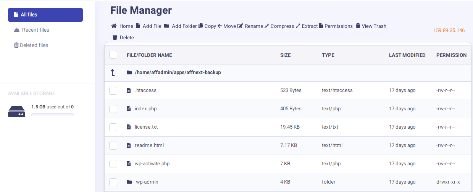Click the Add Folder icon
473x192 pixels.
coord(167,26)
